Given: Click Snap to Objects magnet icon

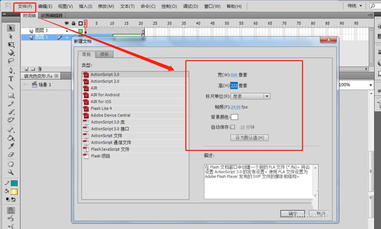Looking at the screenshot, I should pos(10,210).
